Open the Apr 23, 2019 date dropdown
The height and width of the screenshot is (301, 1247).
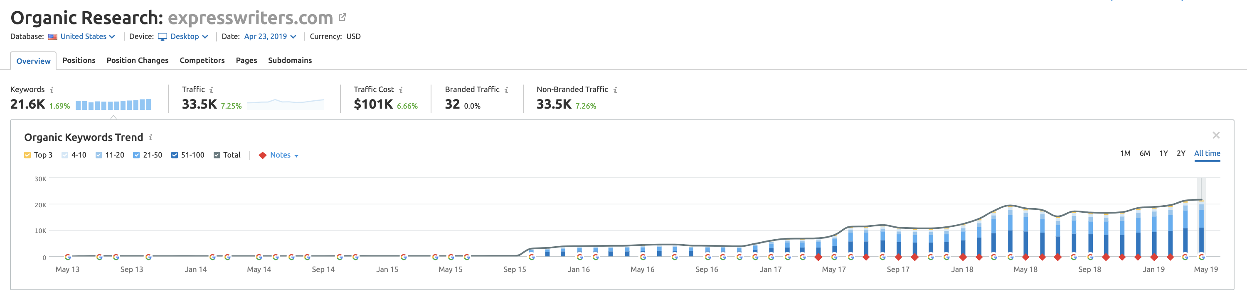click(270, 37)
